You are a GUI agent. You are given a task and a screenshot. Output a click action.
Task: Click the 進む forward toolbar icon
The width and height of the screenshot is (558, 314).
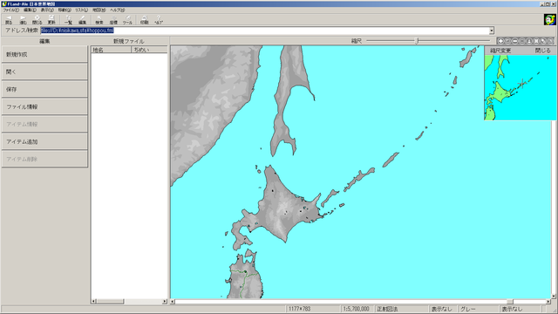pos(23,19)
